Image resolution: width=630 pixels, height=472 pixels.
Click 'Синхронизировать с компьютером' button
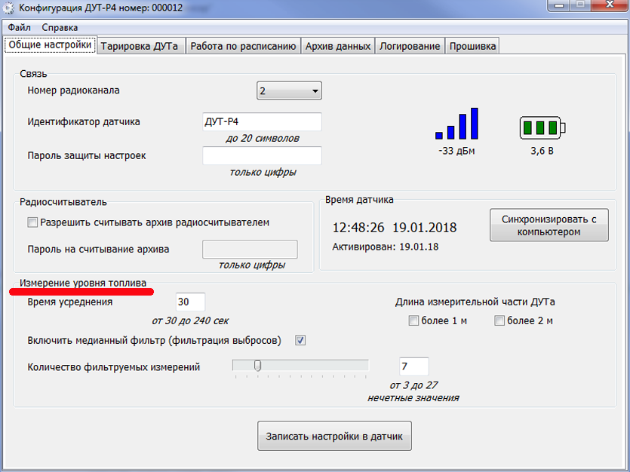tap(549, 225)
